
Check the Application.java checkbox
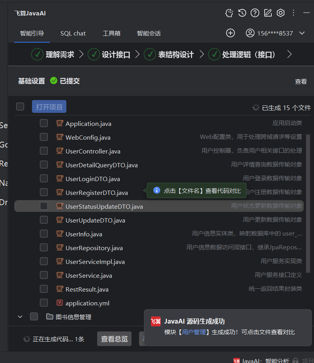44,123
